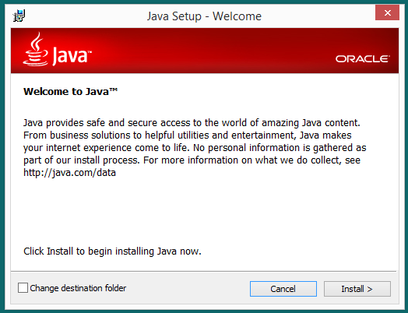Click the sentence "Java provides safe and secure access"
This screenshot has width=408, height=313.
[x=192, y=123]
